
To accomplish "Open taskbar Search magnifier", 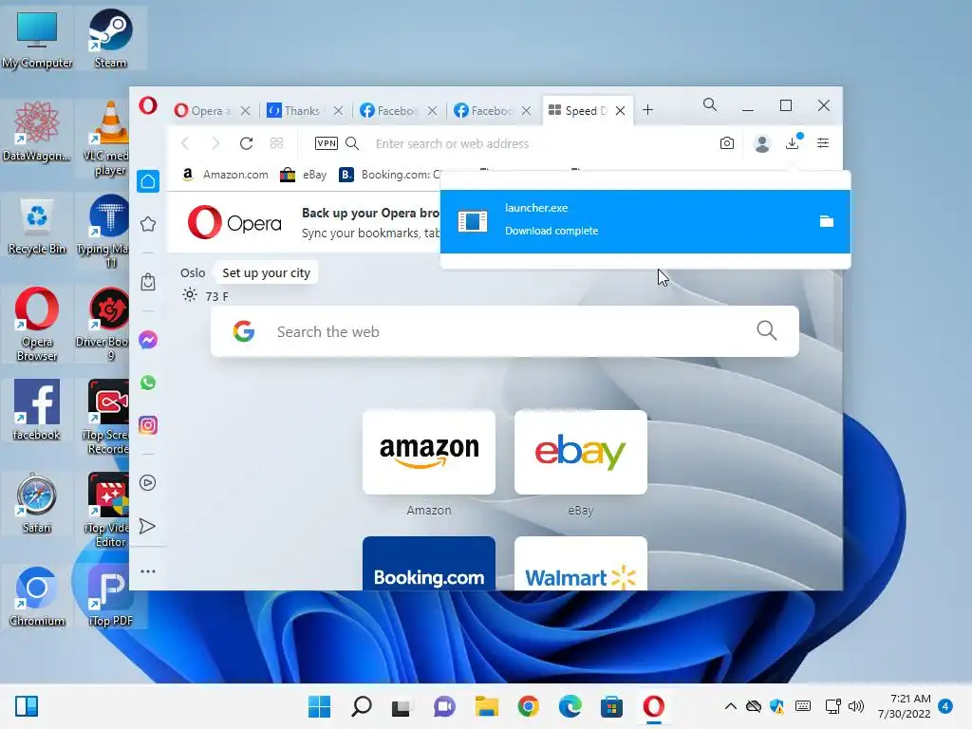I will 362,706.
